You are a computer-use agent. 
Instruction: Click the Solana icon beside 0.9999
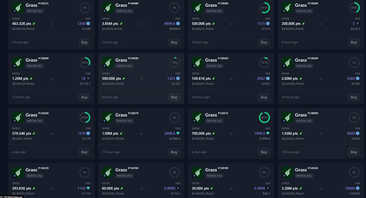(178, 188)
